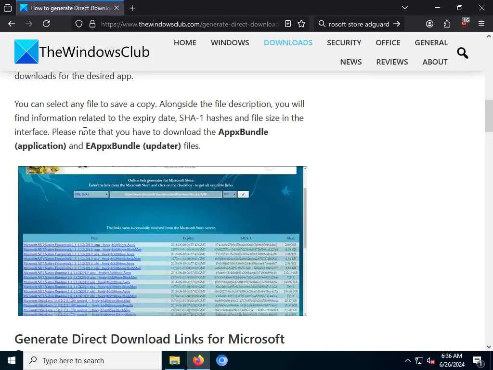Open the OFFICE menu item
493x370 pixels.
tap(388, 43)
